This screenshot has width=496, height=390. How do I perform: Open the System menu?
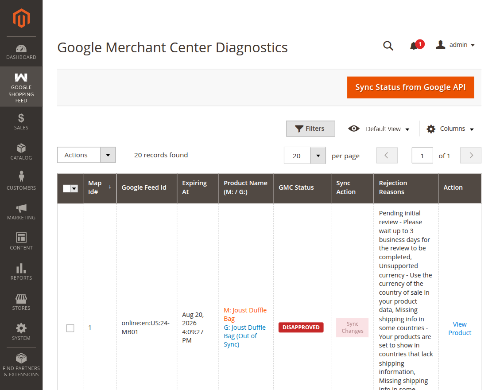(21, 332)
